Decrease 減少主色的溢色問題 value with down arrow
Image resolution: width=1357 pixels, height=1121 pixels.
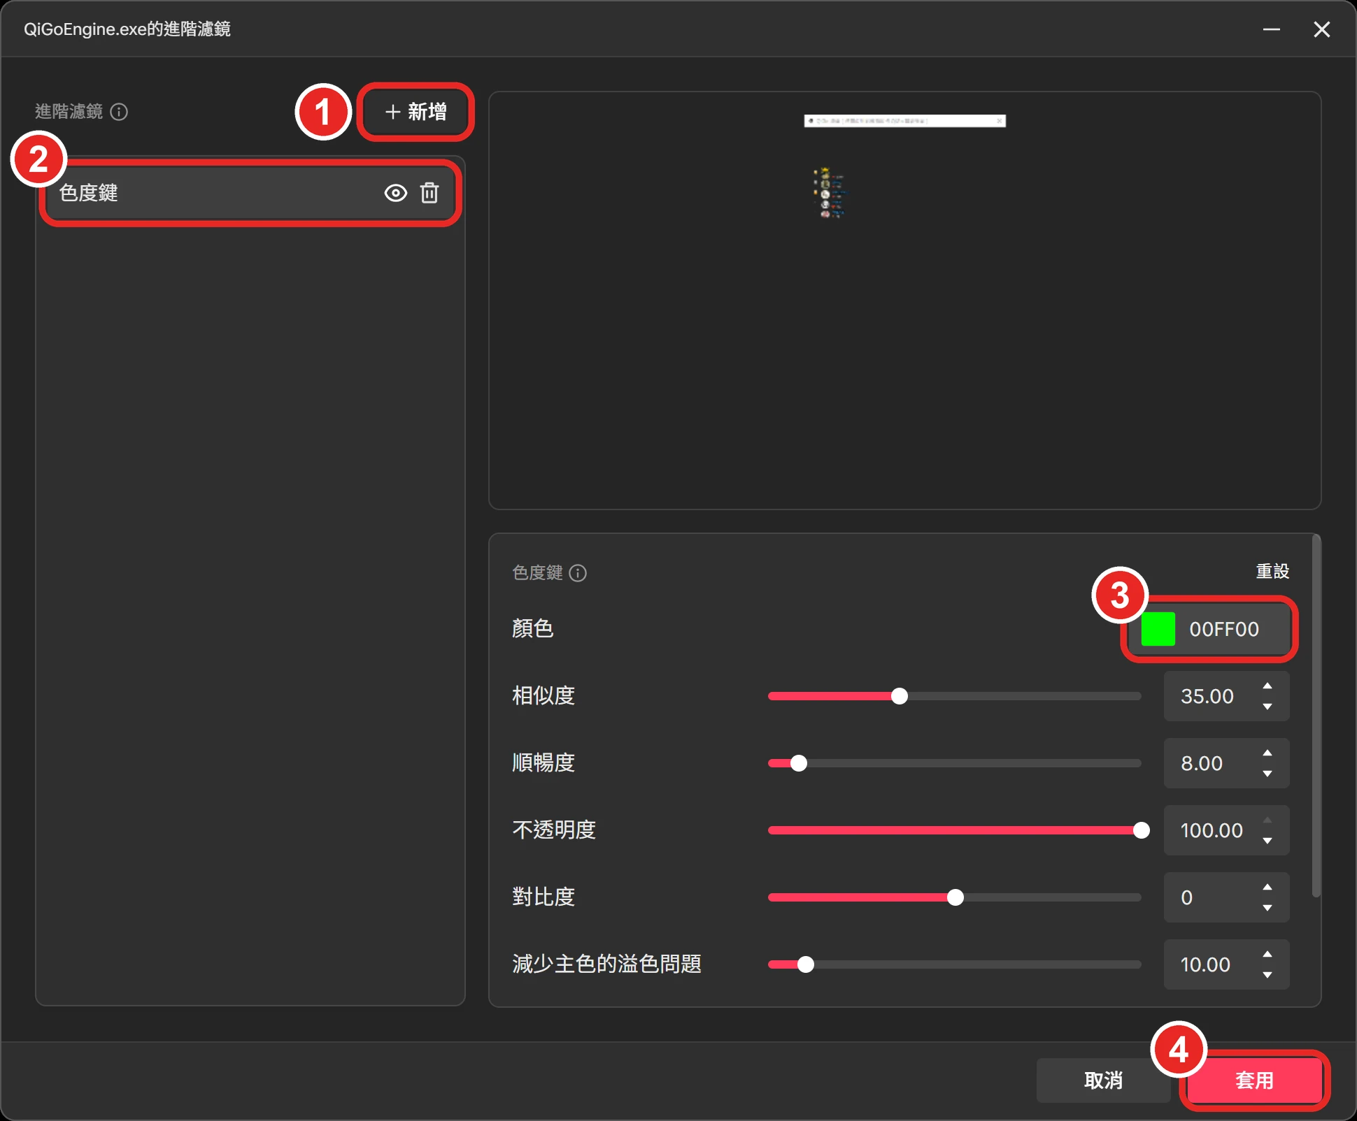tap(1267, 975)
